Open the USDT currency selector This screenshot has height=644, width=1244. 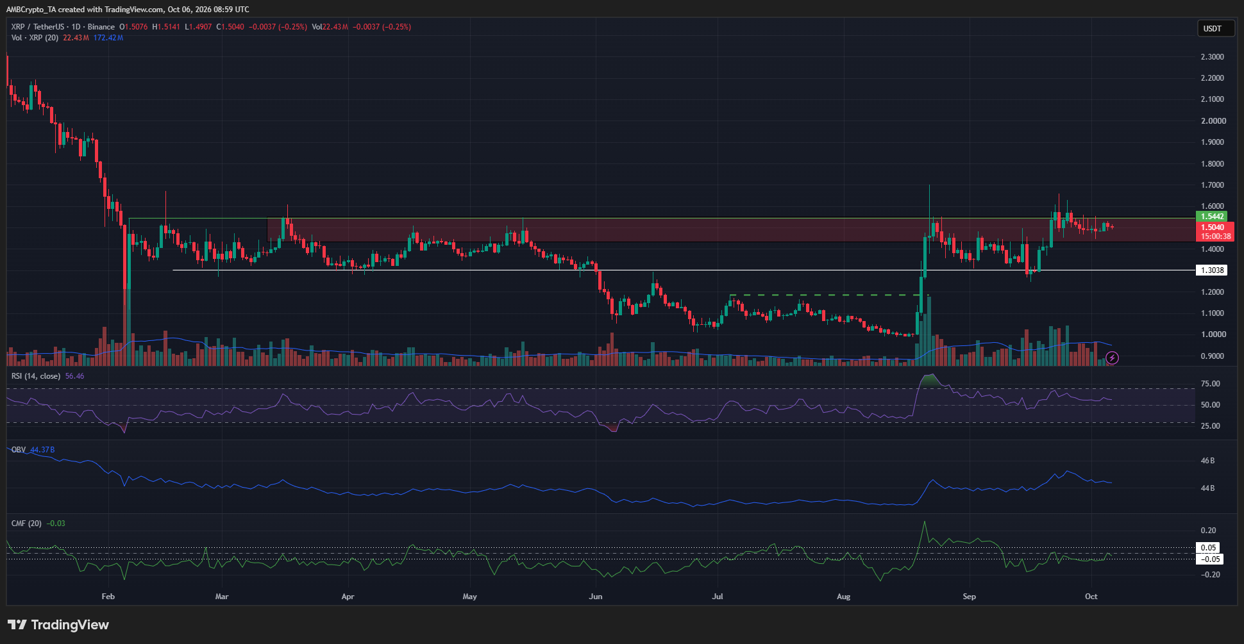(1216, 28)
